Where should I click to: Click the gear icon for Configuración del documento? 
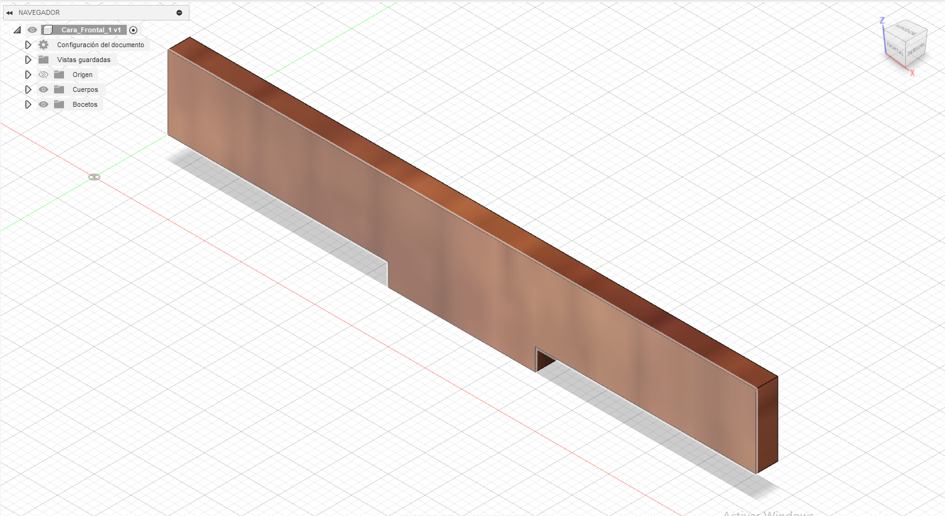(x=43, y=45)
